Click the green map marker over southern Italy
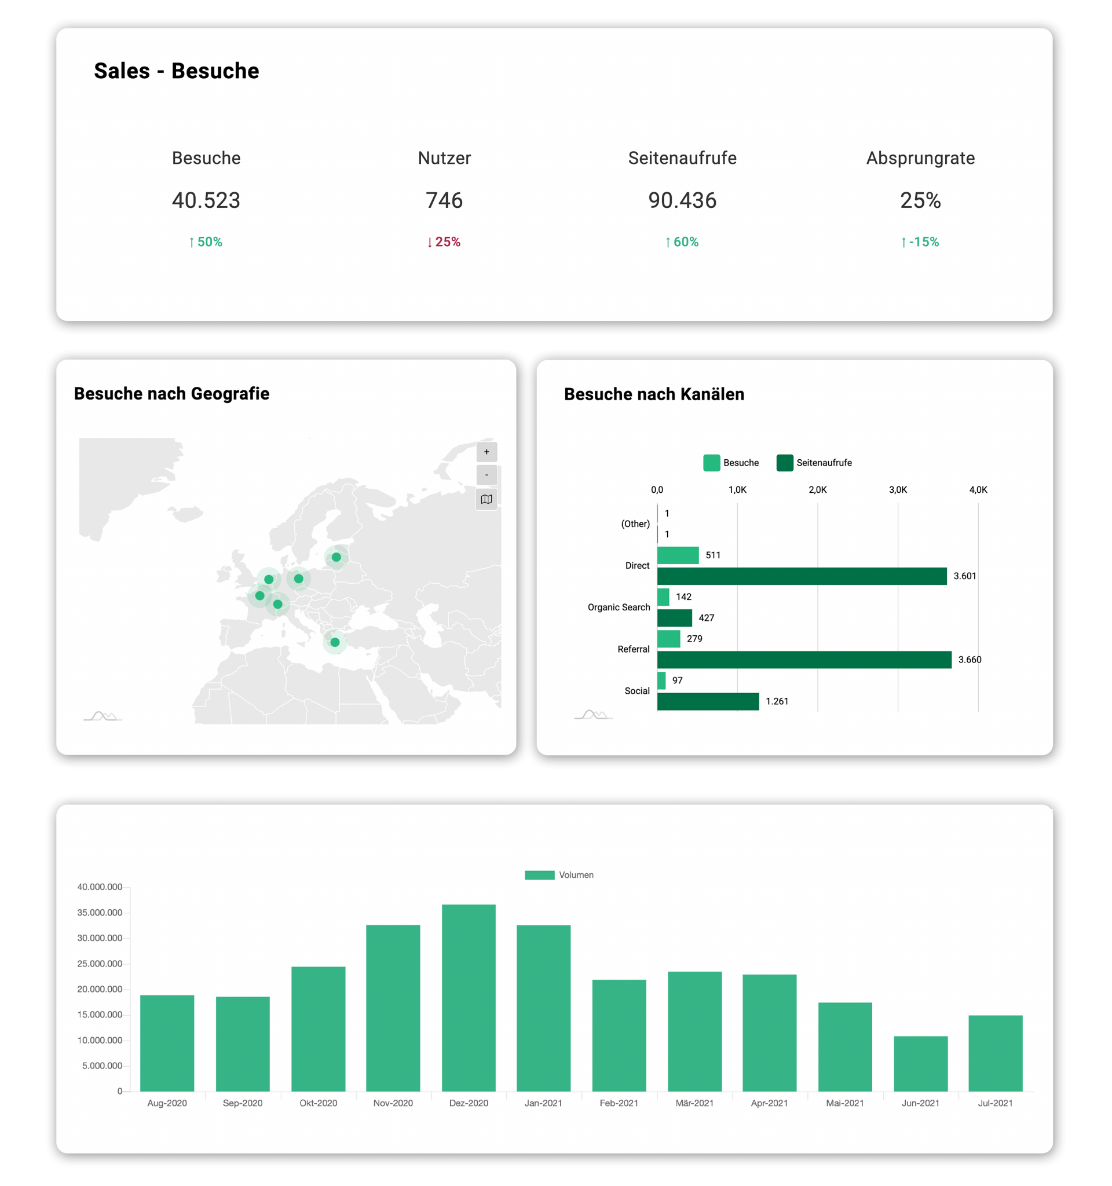The image size is (1112, 1186). click(x=335, y=642)
